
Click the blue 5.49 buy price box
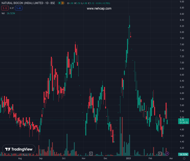(x=18, y=8)
